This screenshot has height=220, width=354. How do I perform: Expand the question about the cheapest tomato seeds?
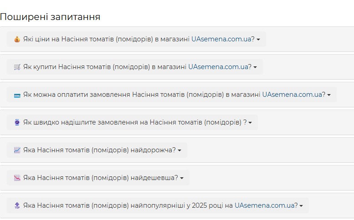tap(98, 178)
